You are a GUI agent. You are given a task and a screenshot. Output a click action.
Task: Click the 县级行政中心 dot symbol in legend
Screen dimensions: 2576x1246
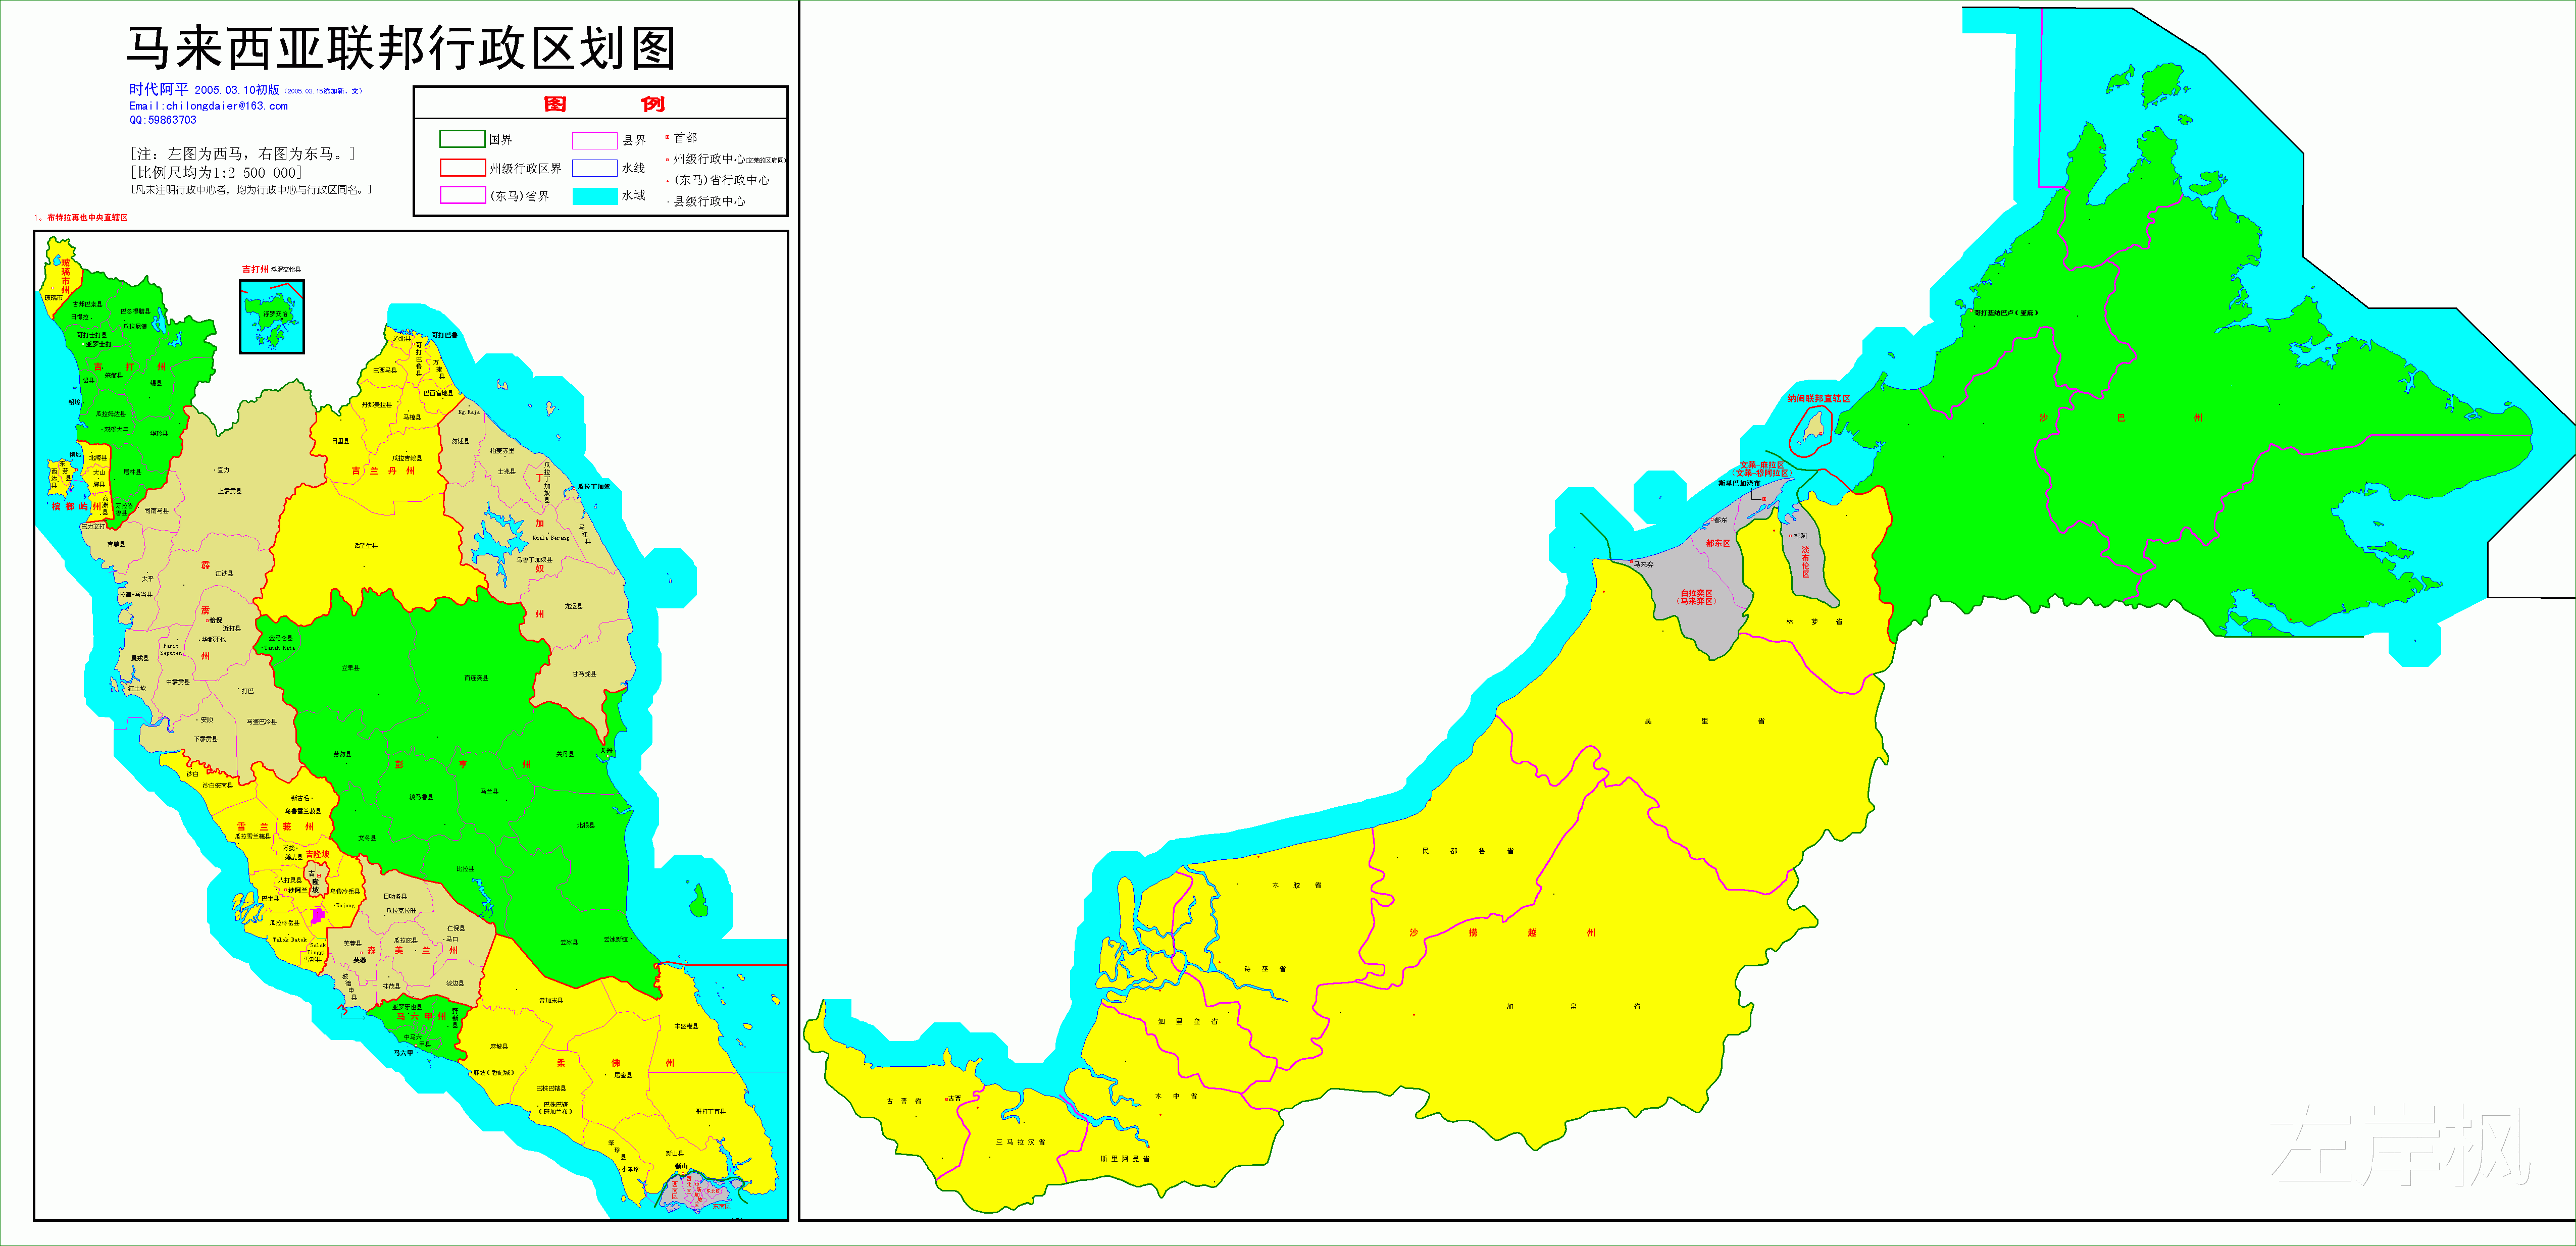[667, 201]
